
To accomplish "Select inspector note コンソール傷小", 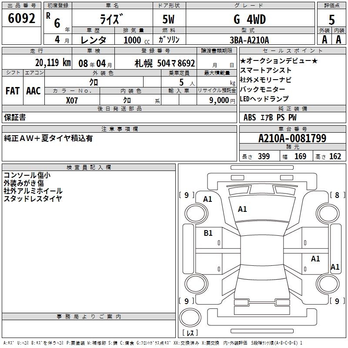I will (27, 175).
